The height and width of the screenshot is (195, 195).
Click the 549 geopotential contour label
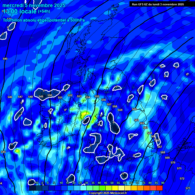pos(41,96)
